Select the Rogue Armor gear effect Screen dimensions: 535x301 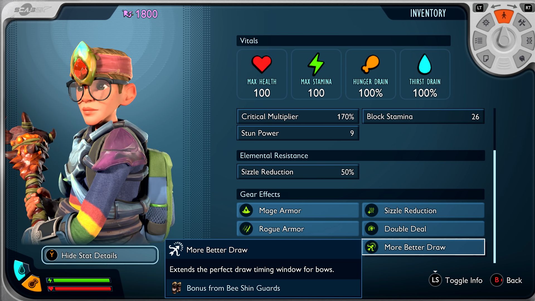pyautogui.click(x=298, y=229)
